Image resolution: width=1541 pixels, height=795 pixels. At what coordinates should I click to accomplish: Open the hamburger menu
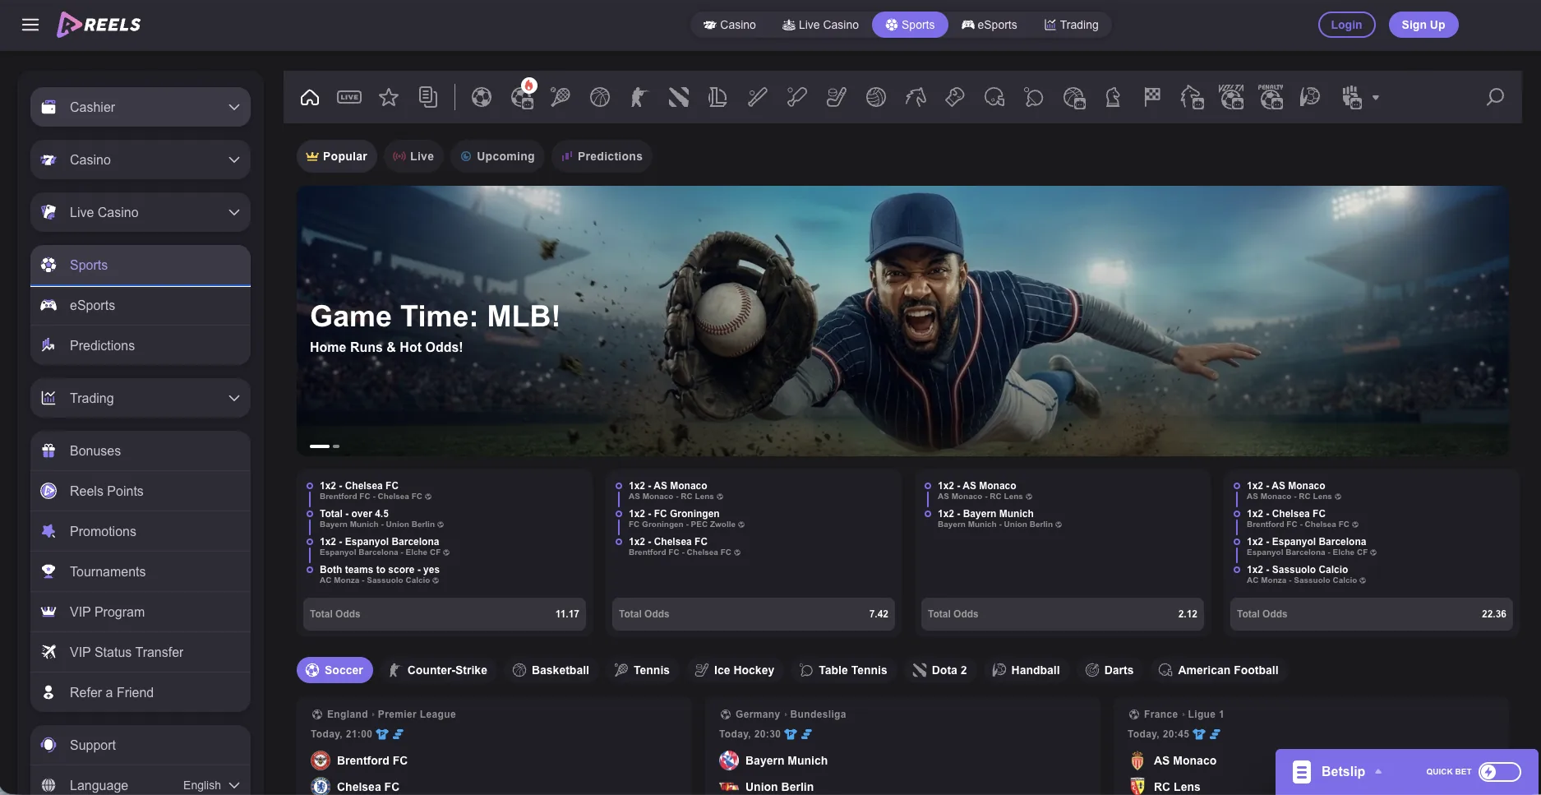point(30,25)
